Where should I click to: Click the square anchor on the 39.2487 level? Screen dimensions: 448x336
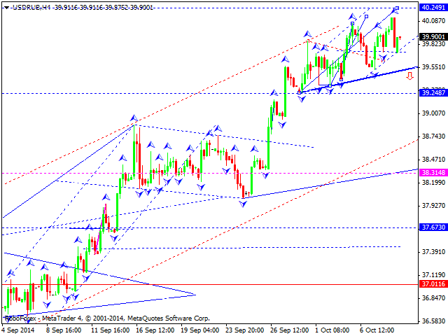click(x=300, y=92)
